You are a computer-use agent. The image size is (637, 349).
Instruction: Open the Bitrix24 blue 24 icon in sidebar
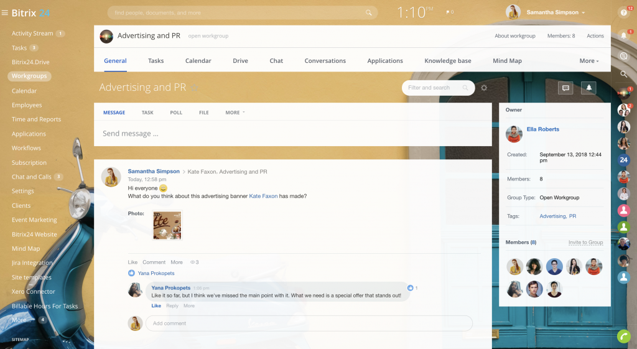click(623, 160)
